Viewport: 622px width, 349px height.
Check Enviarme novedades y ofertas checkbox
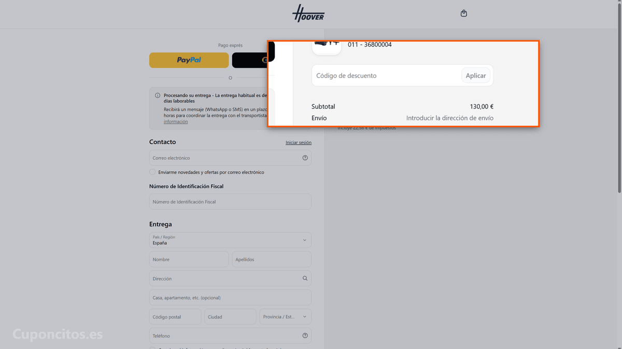tap(152, 172)
